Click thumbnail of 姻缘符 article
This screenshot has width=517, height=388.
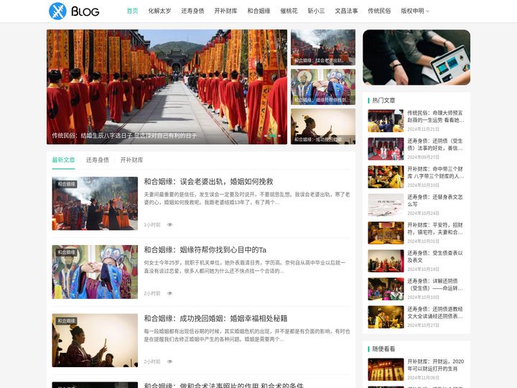(x=95, y=272)
